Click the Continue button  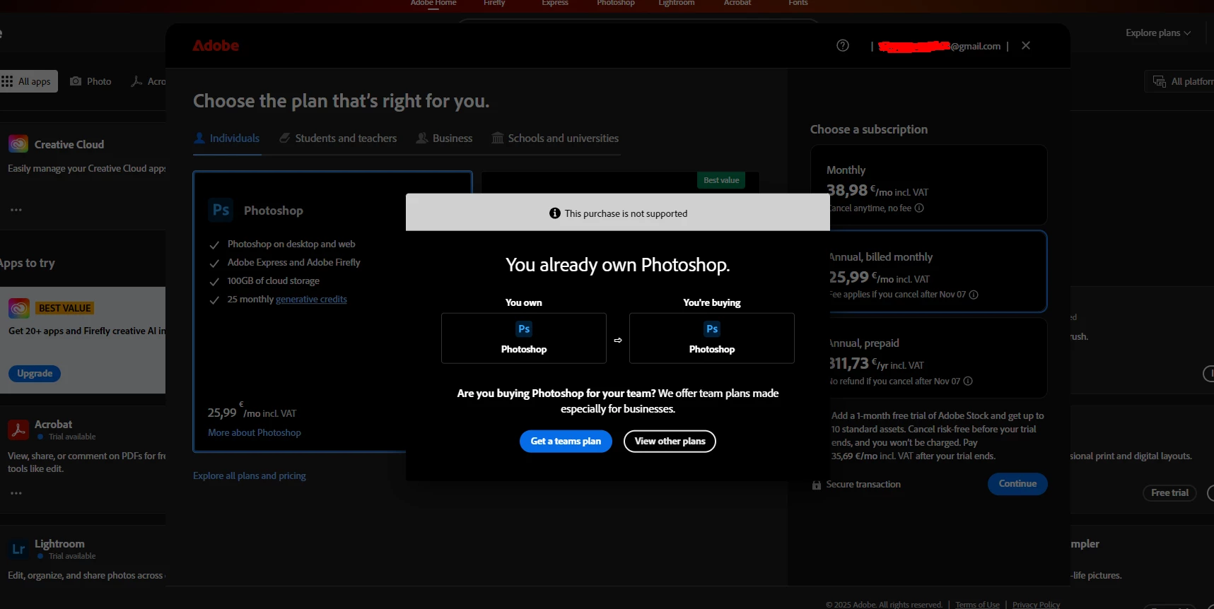tap(1017, 484)
